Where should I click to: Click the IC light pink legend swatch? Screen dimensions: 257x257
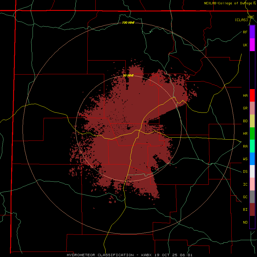point(252,184)
